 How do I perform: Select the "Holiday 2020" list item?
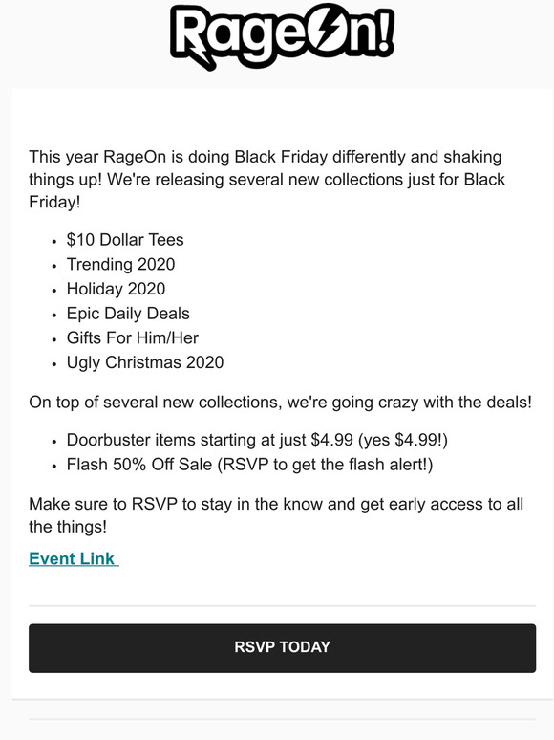coord(116,289)
